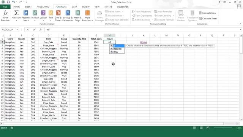Screen dimensions: 243x137
Task: Switch to Normal view in status bar
Action: point(194,128)
